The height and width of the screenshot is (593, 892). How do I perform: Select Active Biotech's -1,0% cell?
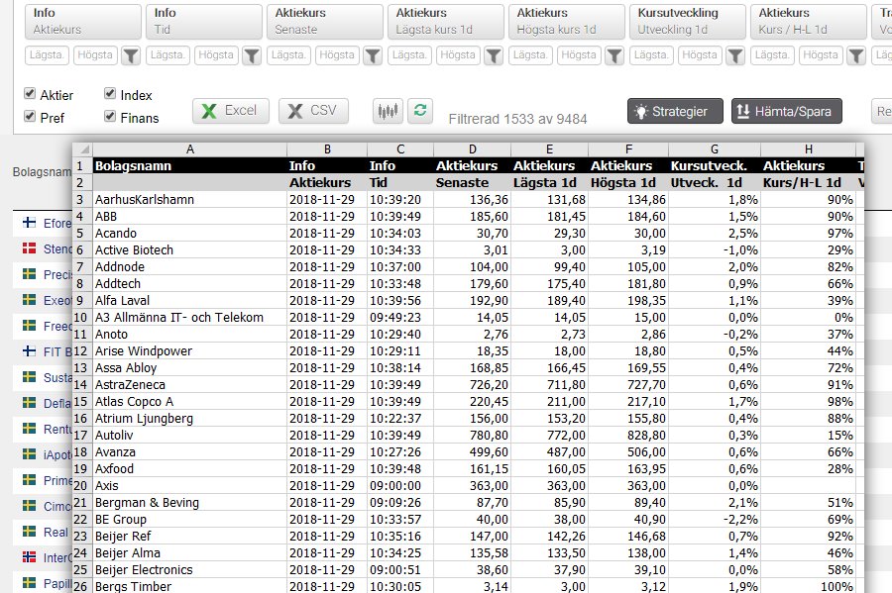pyautogui.click(x=715, y=249)
